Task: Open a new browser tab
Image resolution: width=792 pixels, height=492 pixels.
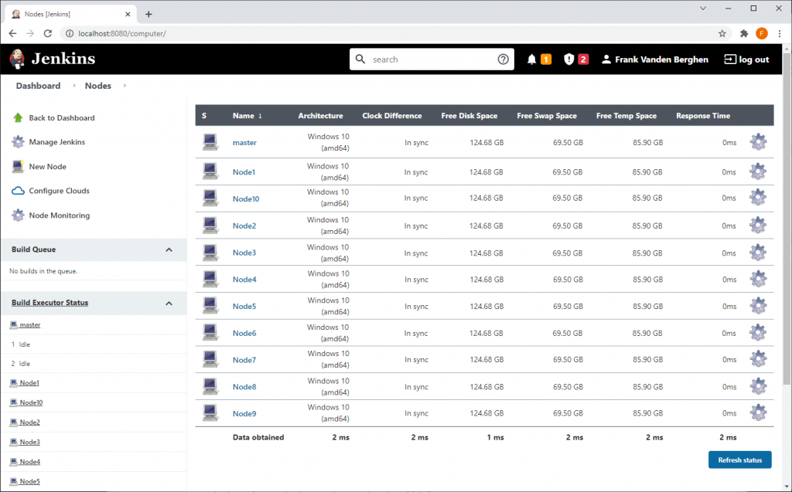Action: [148, 14]
